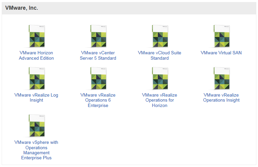
Task: Click the vRealize Operations Insight box icon
Action: (x=222, y=78)
